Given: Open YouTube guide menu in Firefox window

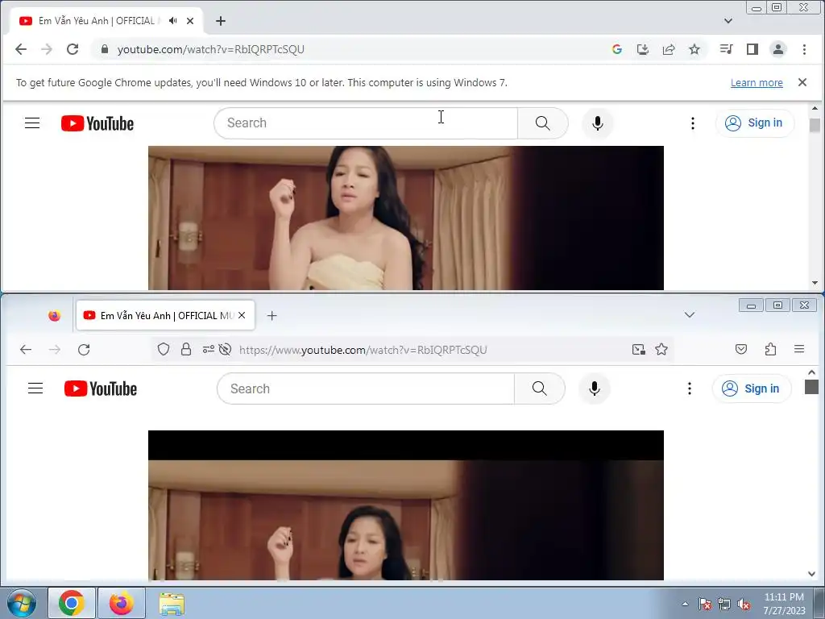Looking at the screenshot, I should point(35,388).
